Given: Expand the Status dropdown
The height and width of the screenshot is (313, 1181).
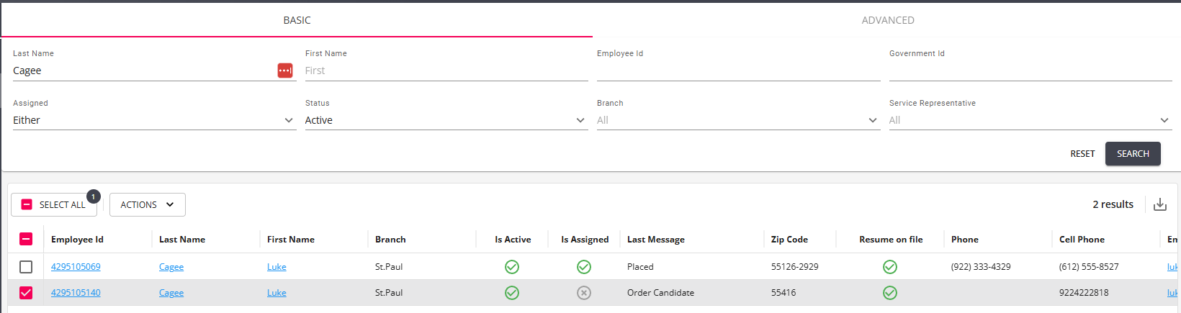Looking at the screenshot, I should pyautogui.click(x=446, y=120).
